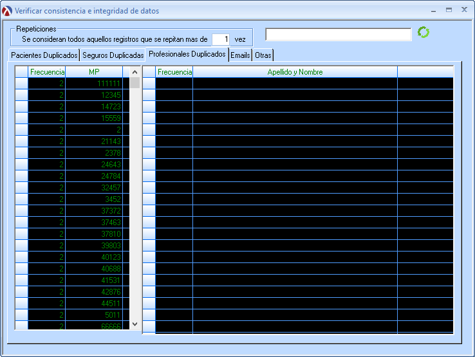This screenshot has width=475, height=357.
Task: Select MP value 12345
Action: click(94, 95)
